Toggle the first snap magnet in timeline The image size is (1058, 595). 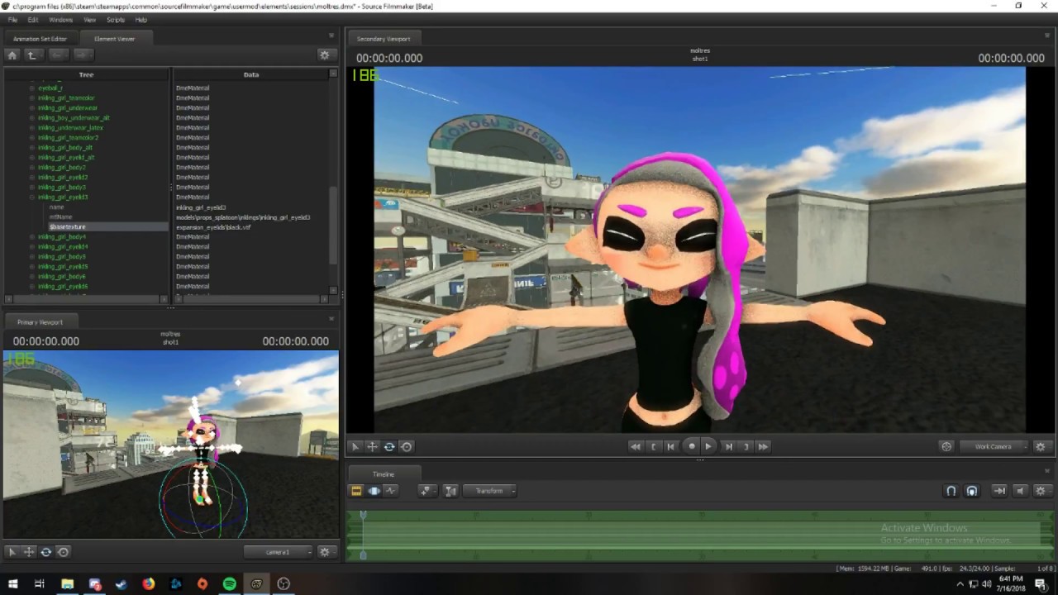(951, 491)
